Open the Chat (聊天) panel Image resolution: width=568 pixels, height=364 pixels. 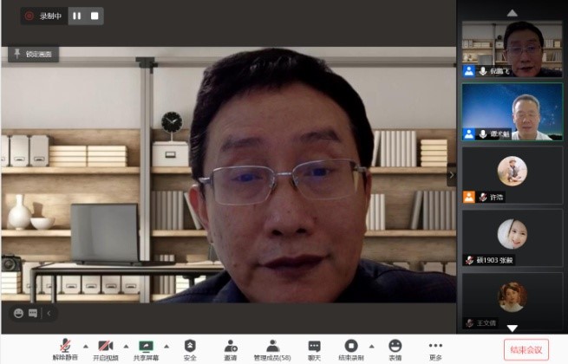(314, 348)
